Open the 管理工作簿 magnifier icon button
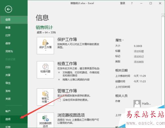Screen dimensions: 165x128 [x=45, y=97]
